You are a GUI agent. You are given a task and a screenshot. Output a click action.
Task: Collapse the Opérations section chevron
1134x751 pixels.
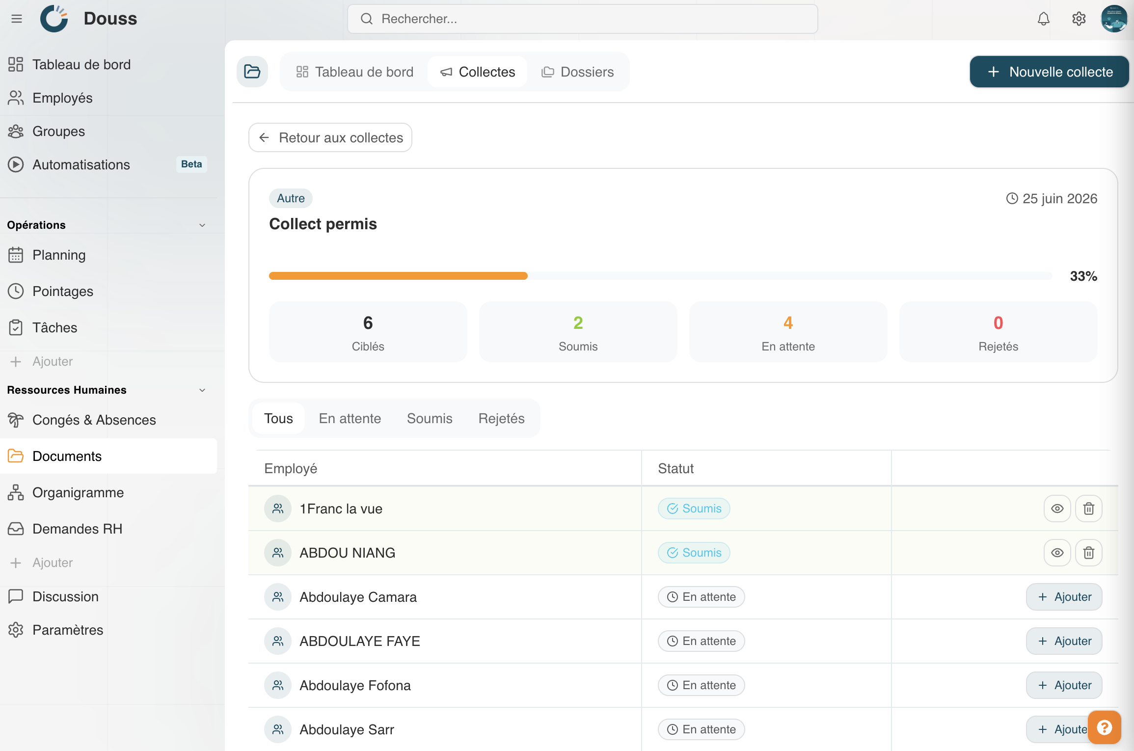tap(202, 225)
